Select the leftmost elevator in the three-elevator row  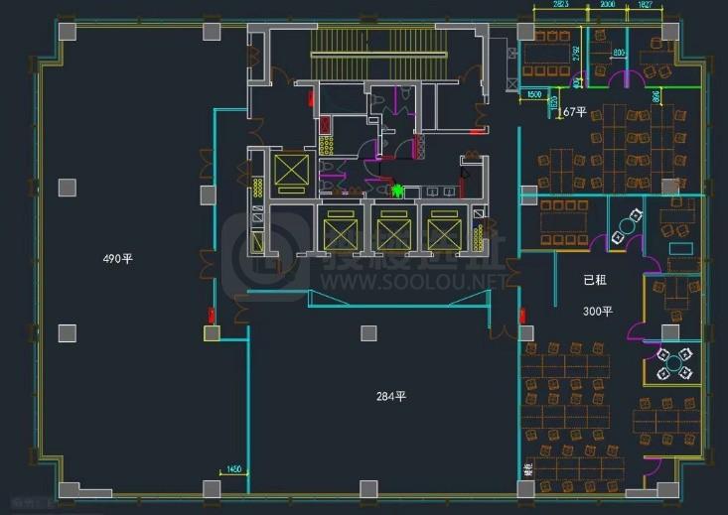[x=341, y=233]
